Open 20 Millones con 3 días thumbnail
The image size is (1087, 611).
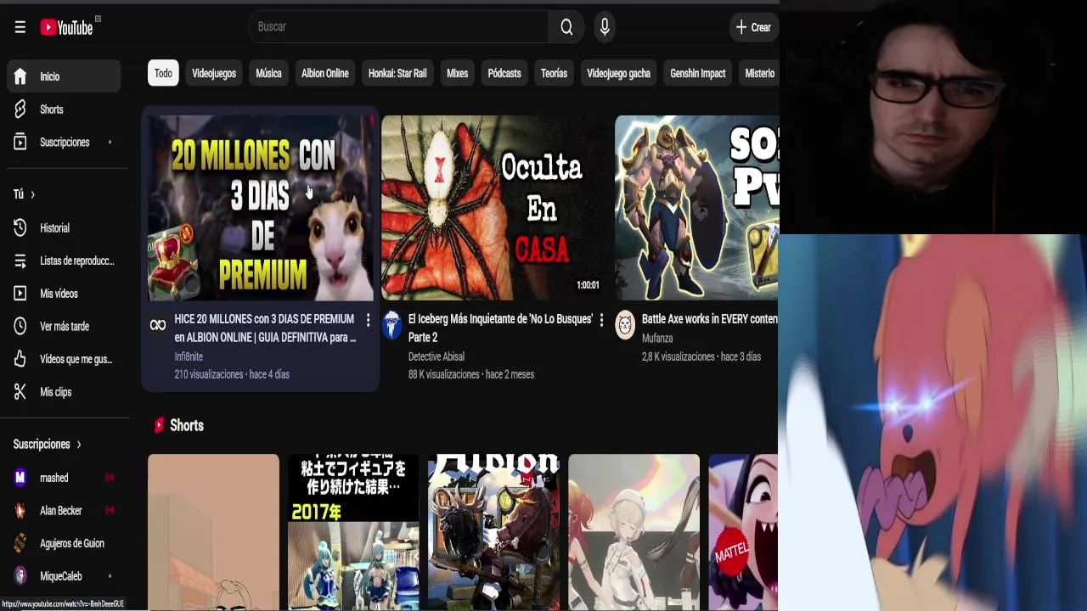261,208
